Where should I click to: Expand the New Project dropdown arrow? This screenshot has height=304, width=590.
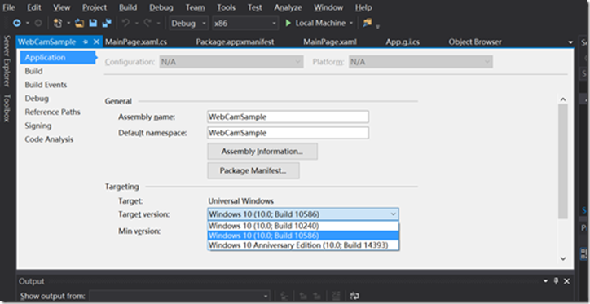coord(68,24)
